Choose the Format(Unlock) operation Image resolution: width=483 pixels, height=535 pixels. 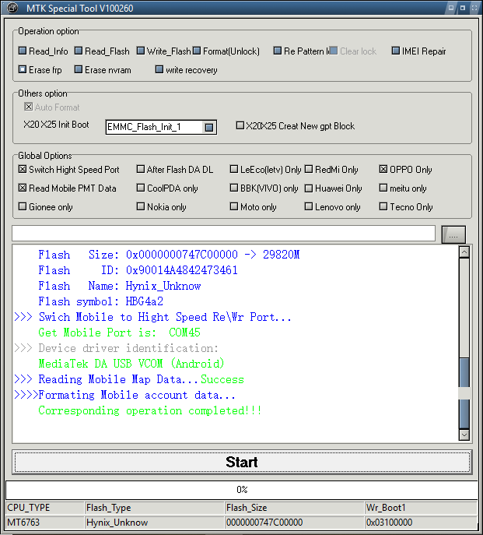[197, 51]
